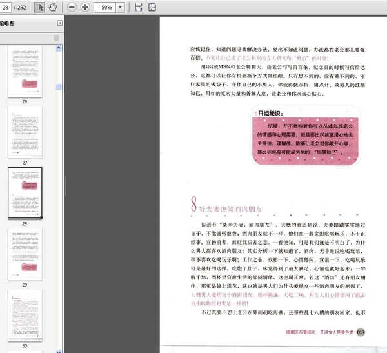
Task: Click the page total '/ 232' text
Action: [x=20, y=8]
